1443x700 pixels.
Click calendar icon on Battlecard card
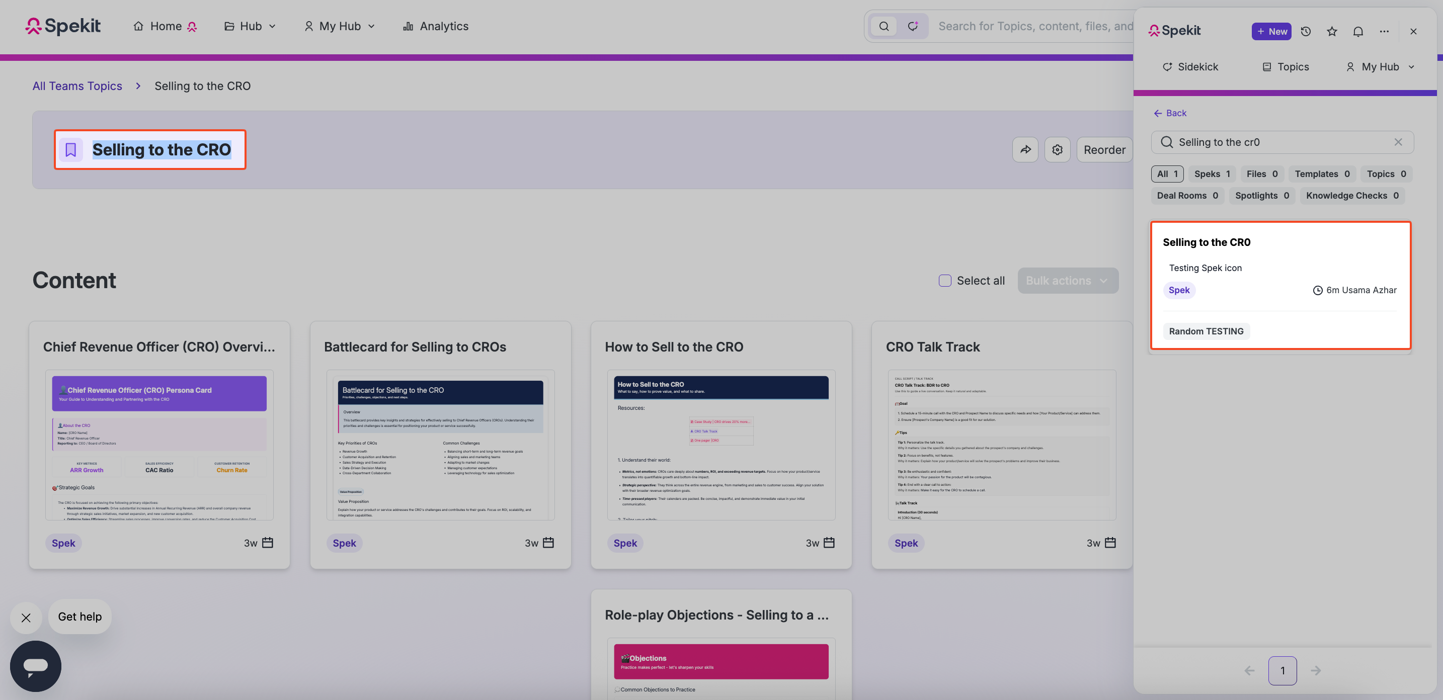pos(548,543)
